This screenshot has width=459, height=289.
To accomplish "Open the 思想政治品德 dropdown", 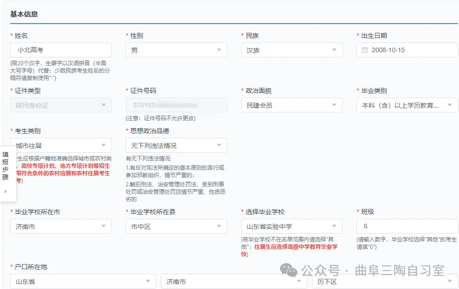I will pos(177,145).
